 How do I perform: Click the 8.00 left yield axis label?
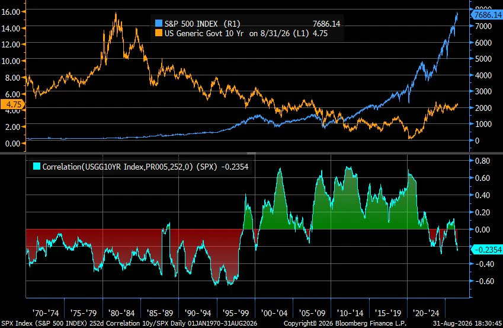pyautogui.click(x=13, y=78)
